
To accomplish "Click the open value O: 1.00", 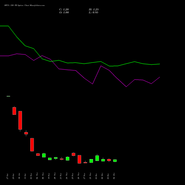I will click(64, 13).
